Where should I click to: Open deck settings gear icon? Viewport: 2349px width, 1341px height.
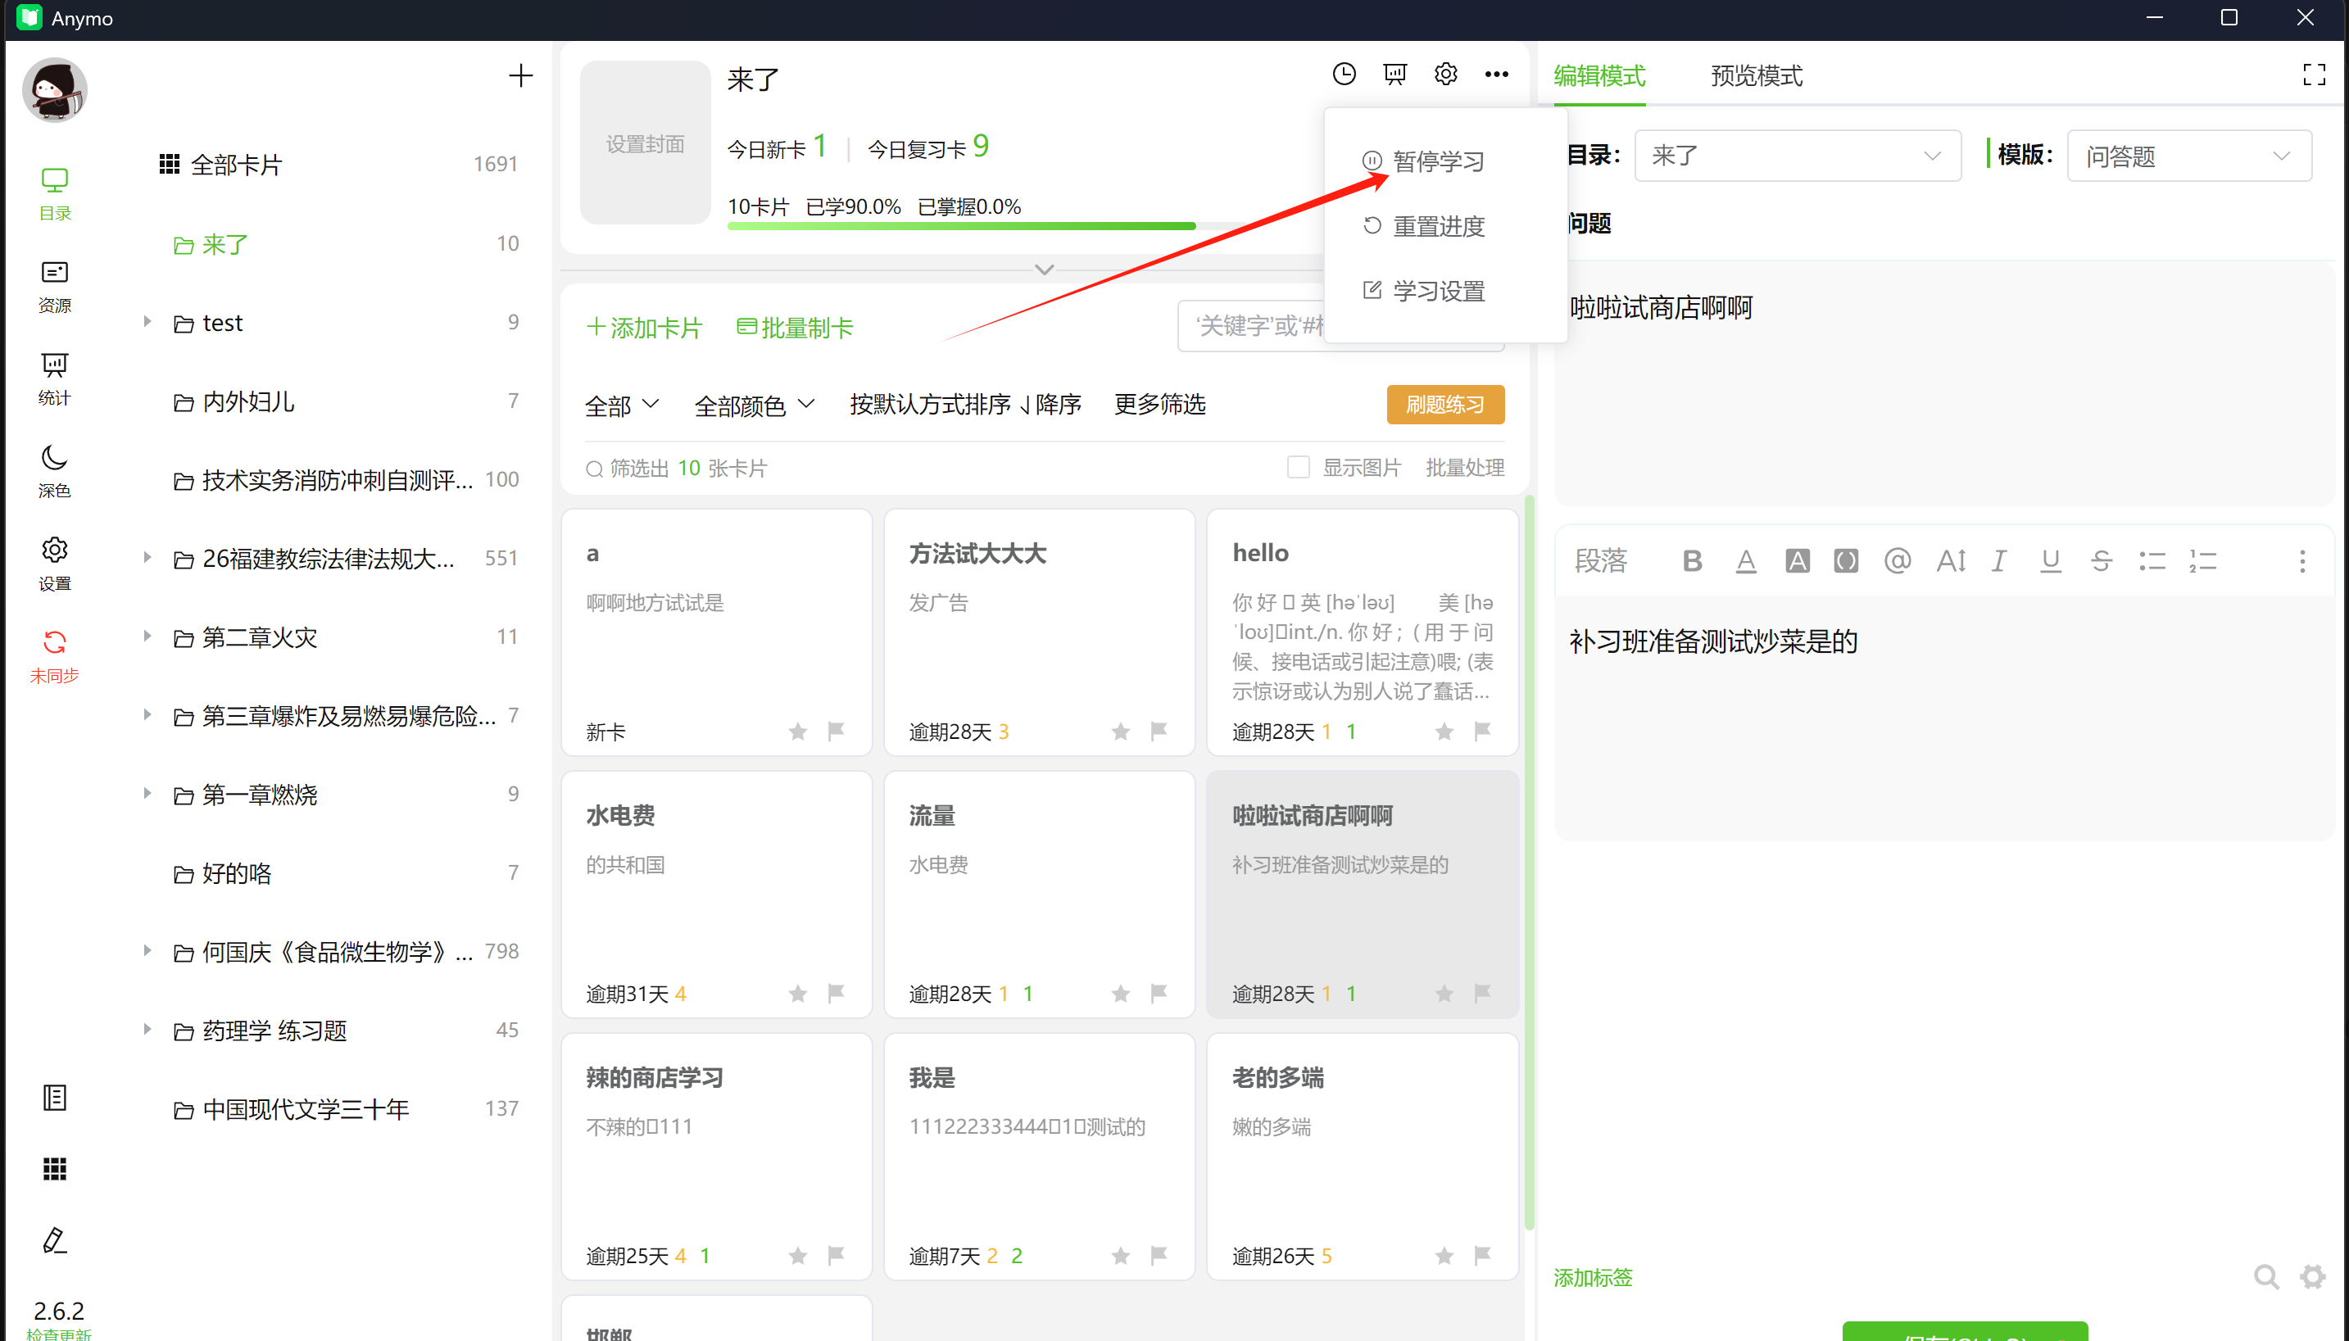[1445, 74]
